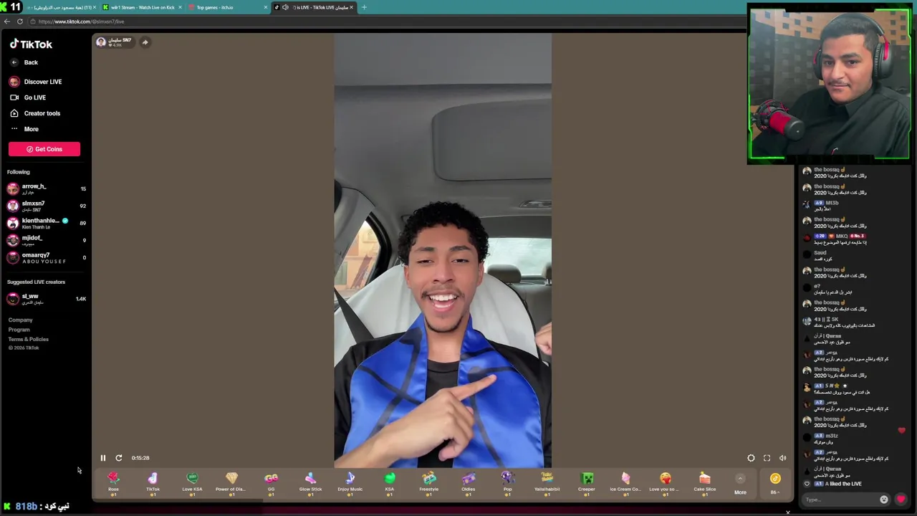Pause the live stream
Screen dimensions: 917x516
102,458
